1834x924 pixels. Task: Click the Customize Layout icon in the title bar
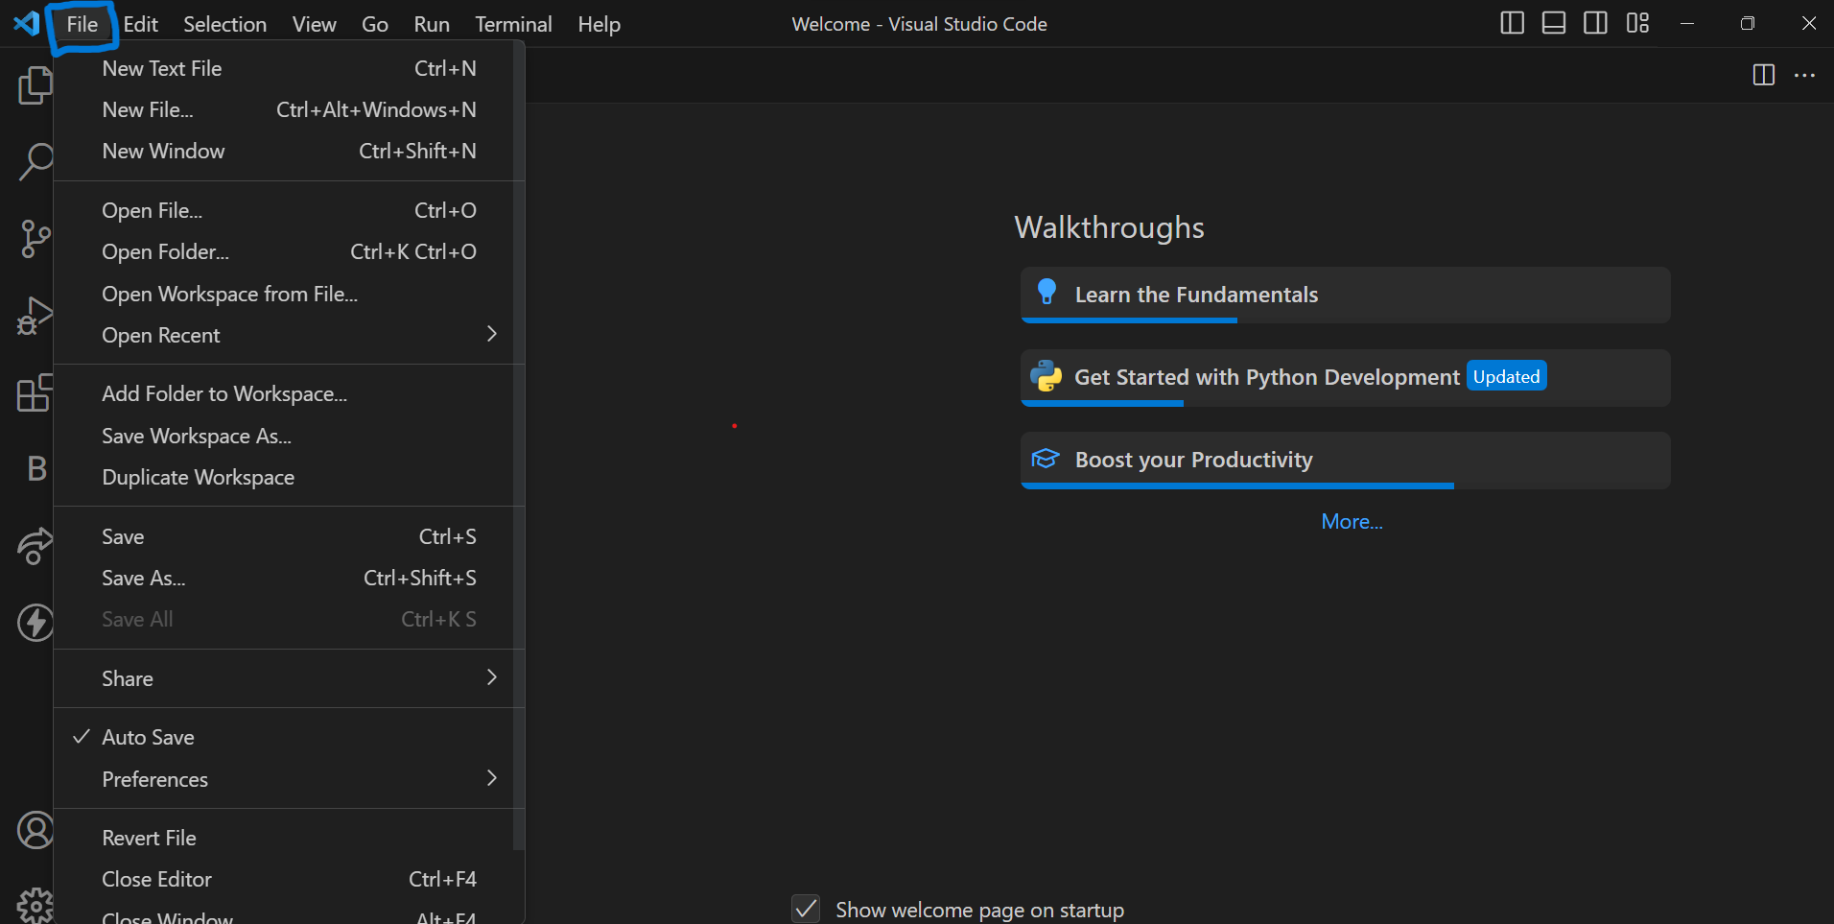tap(1637, 23)
